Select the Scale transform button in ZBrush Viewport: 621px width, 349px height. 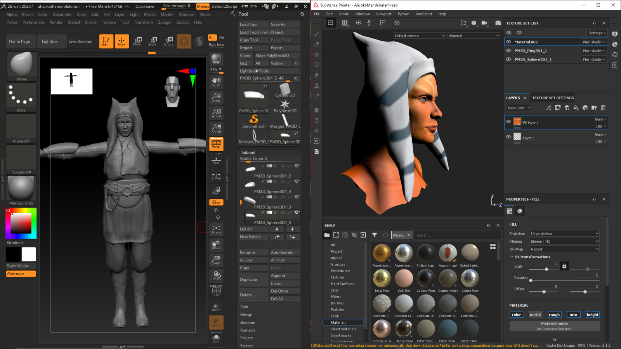pyautogui.click(x=153, y=41)
